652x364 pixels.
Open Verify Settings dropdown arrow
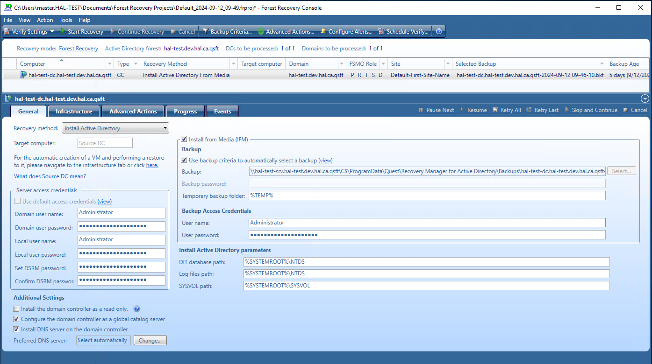(52, 32)
